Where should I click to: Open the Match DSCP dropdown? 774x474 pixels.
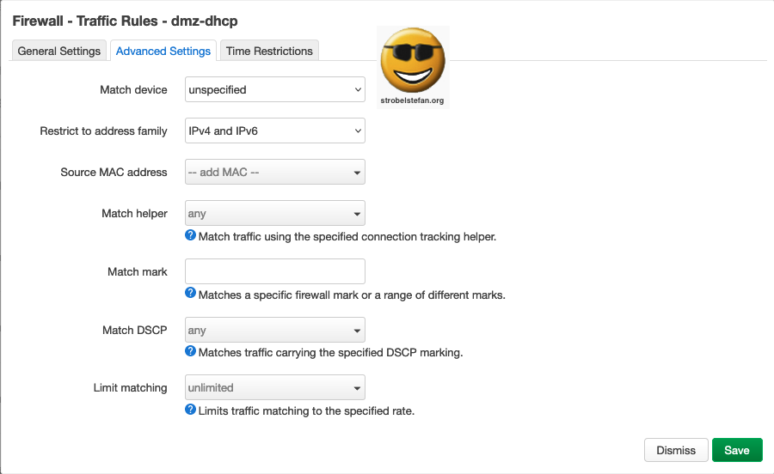click(x=275, y=330)
